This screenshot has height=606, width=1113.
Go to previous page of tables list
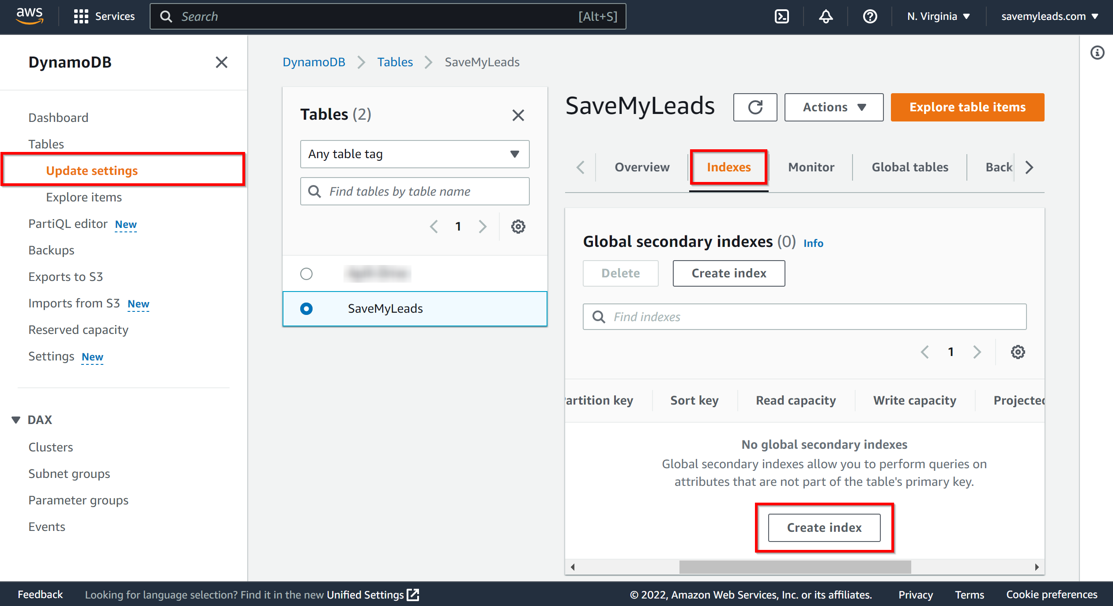coord(434,227)
